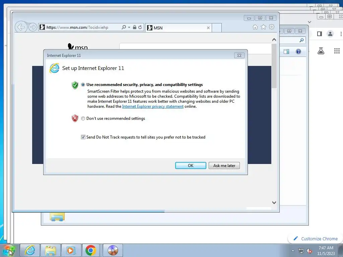Open a new tab in Internet Explorer
This screenshot has width=343, height=257.
tap(217, 28)
